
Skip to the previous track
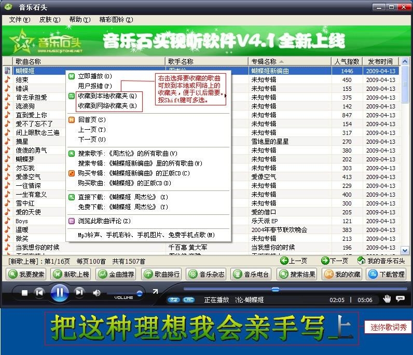click(x=39, y=293)
